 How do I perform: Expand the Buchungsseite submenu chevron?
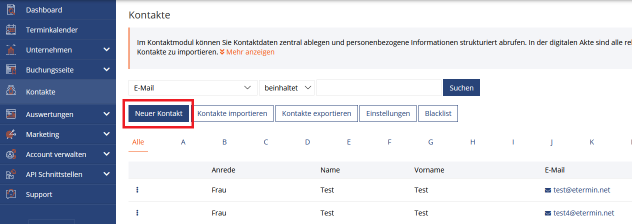coord(106,69)
